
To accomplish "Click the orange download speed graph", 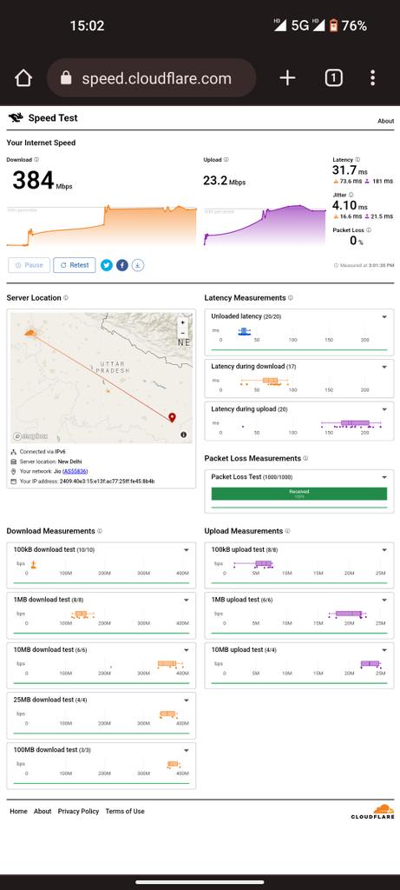I will (x=102, y=226).
